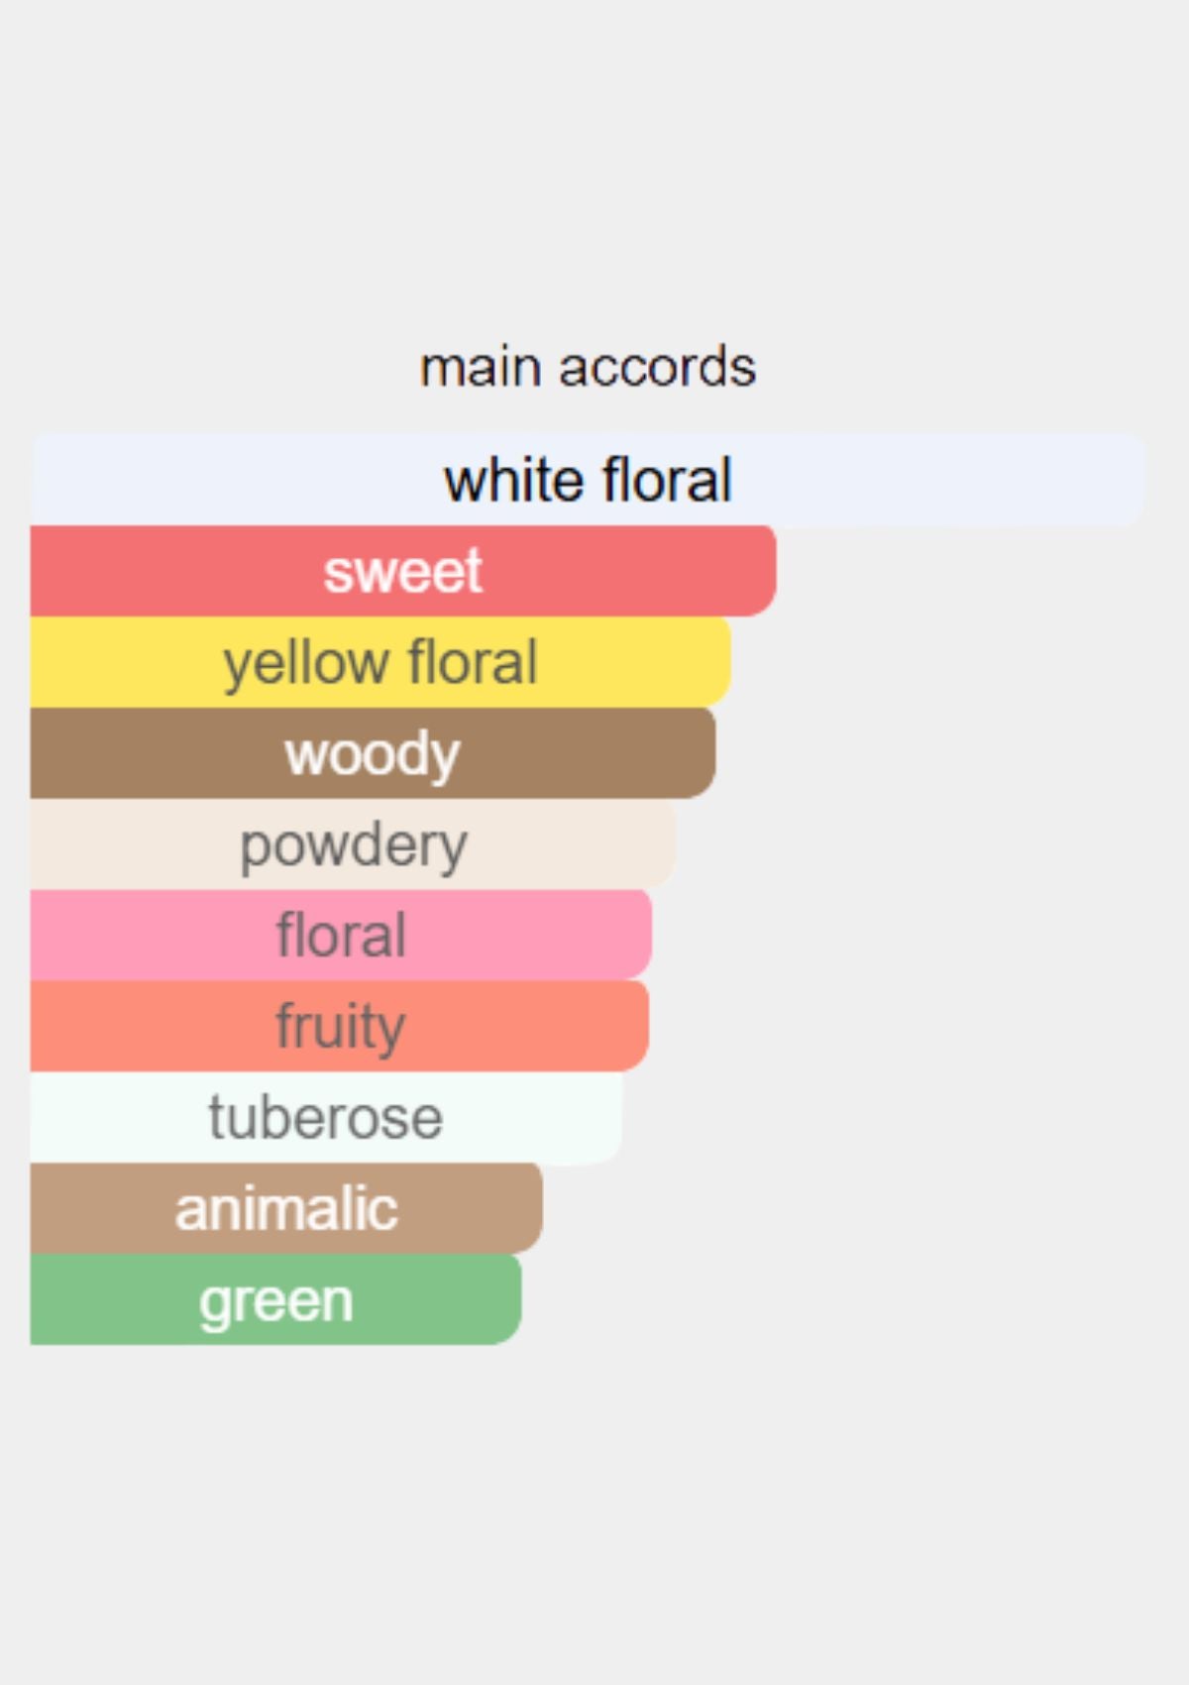The image size is (1189, 1685).
Task: Click the 'tuberose' text label
Action: click(326, 1118)
